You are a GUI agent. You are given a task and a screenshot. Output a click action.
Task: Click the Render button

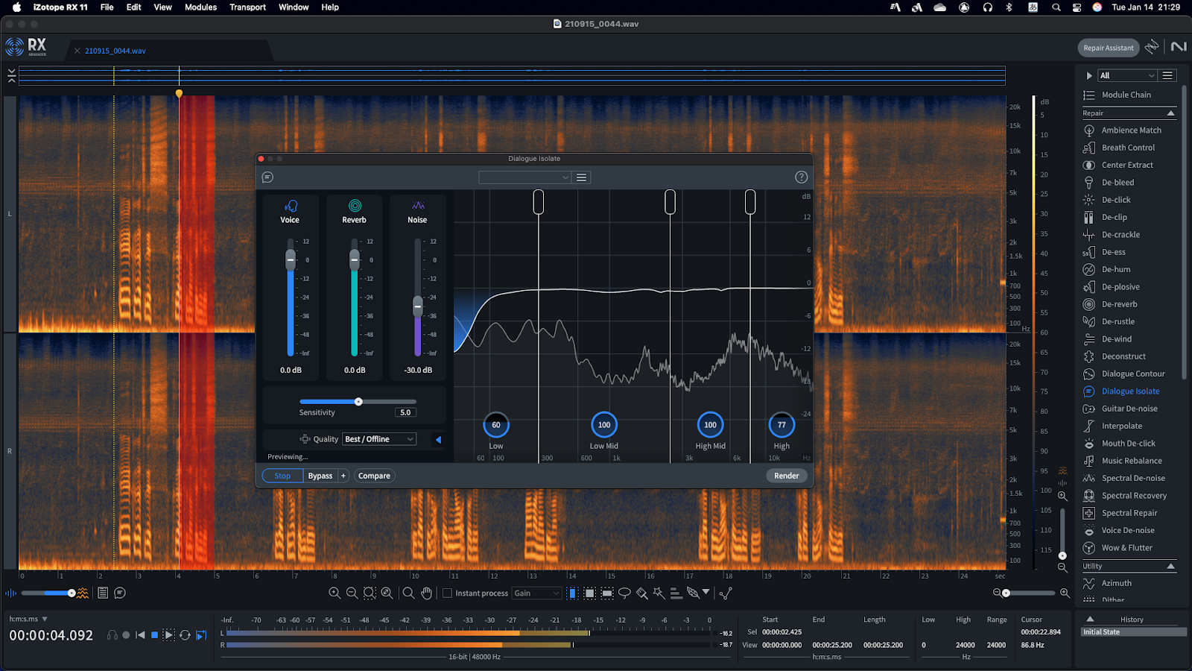click(786, 476)
